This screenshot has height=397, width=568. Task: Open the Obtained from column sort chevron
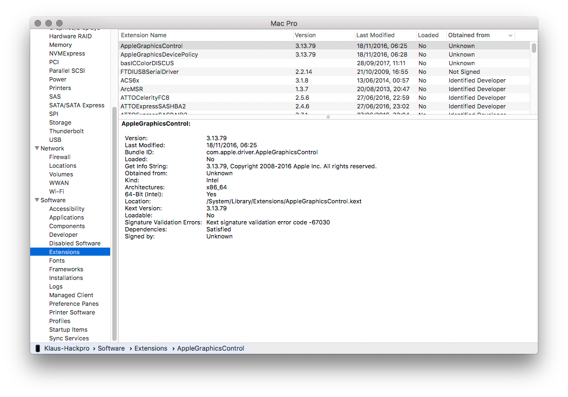(510, 36)
